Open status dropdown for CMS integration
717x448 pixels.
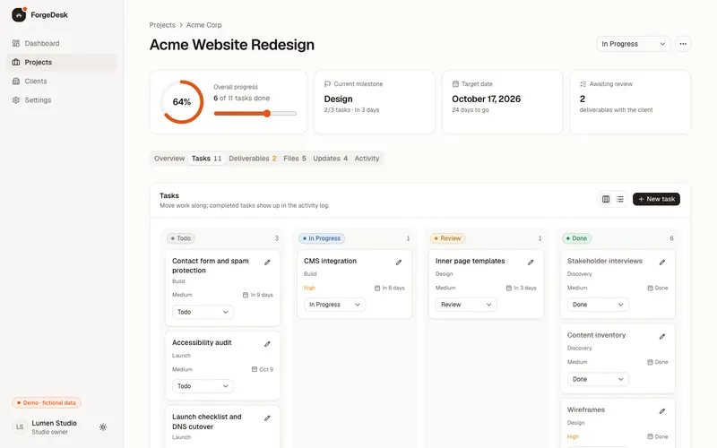click(x=334, y=305)
